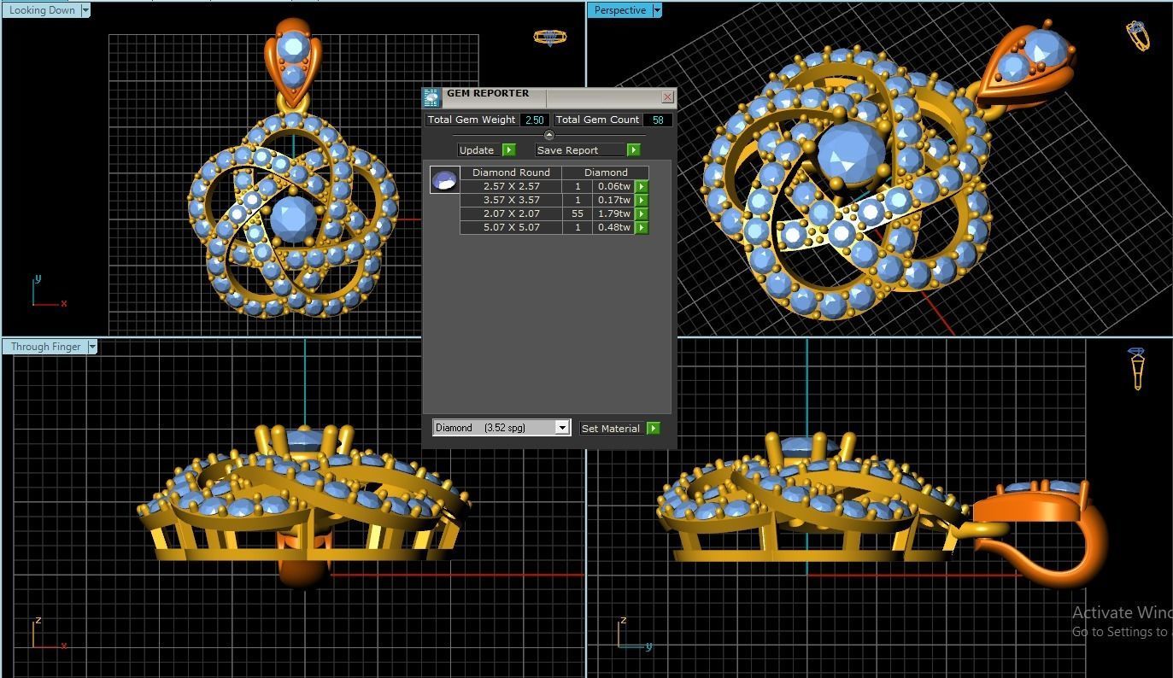Close the Gem Reporter window

pyautogui.click(x=668, y=97)
